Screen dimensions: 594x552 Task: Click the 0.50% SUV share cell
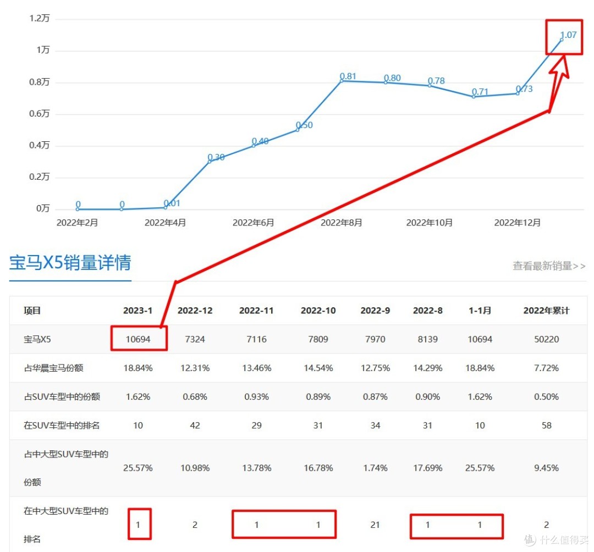click(x=546, y=397)
